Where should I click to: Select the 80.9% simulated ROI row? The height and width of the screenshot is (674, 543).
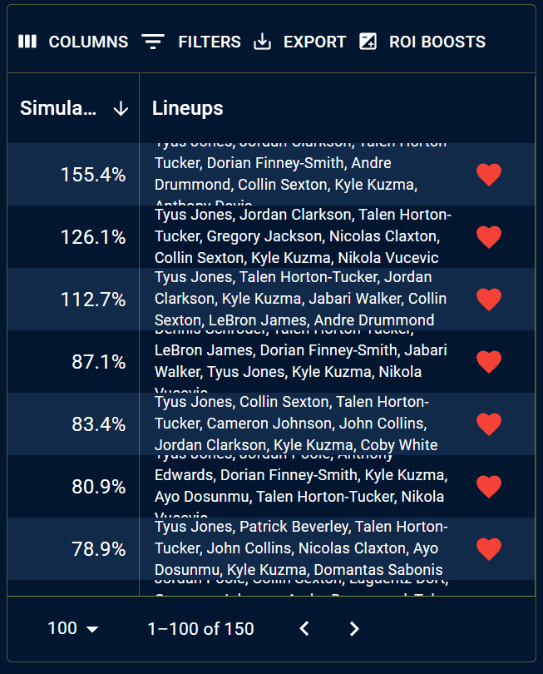point(271,487)
